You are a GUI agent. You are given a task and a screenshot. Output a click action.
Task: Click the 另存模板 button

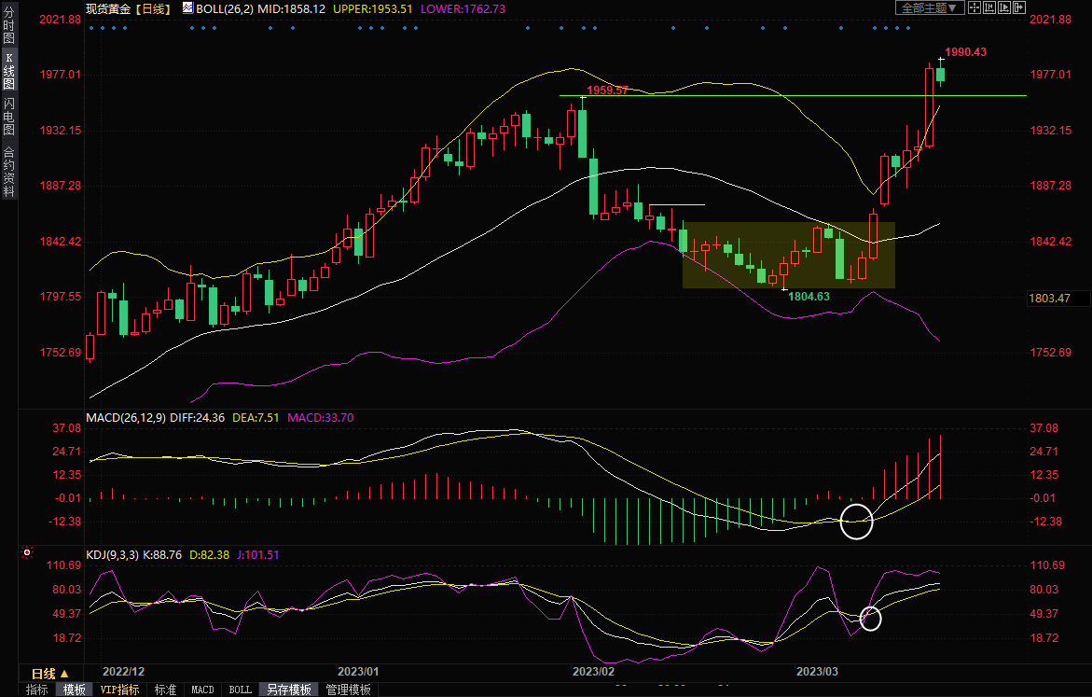[x=289, y=690]
